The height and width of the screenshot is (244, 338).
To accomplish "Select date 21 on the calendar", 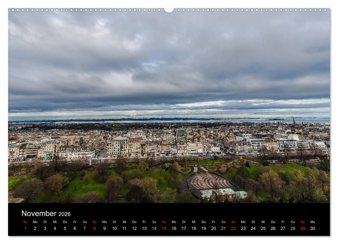I will (x=223, y=228).
